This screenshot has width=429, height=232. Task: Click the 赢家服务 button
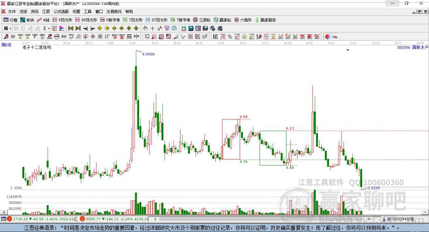click(265, 20)
